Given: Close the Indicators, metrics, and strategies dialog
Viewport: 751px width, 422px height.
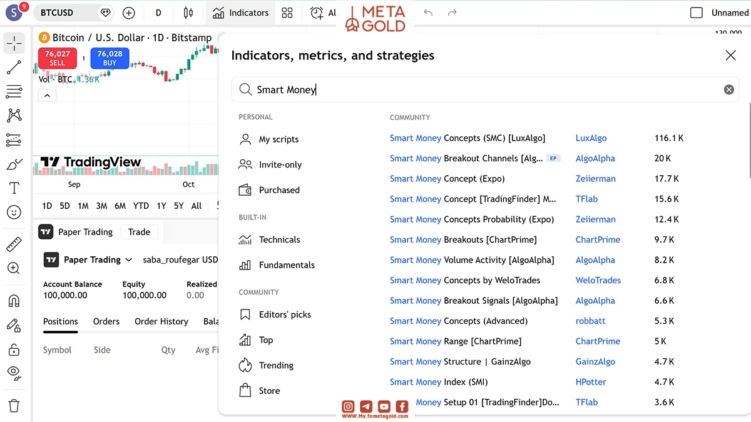Looking at the screenshot, I should 730,56.
